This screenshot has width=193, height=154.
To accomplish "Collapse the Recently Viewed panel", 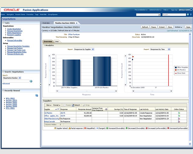I will coord(3,91).
